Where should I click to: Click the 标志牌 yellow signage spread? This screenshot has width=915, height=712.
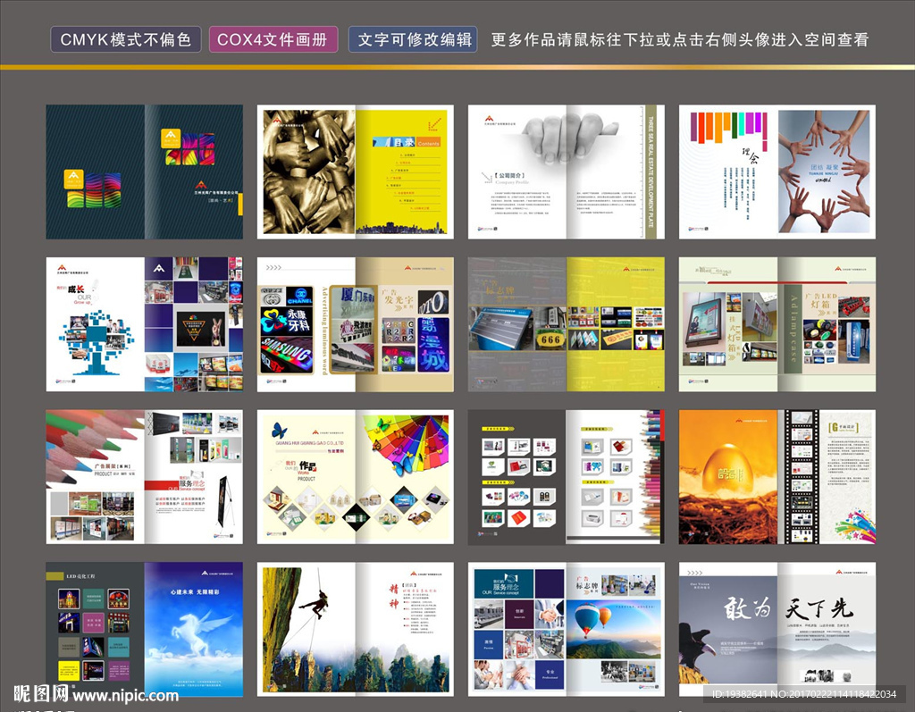pos(566,324)
